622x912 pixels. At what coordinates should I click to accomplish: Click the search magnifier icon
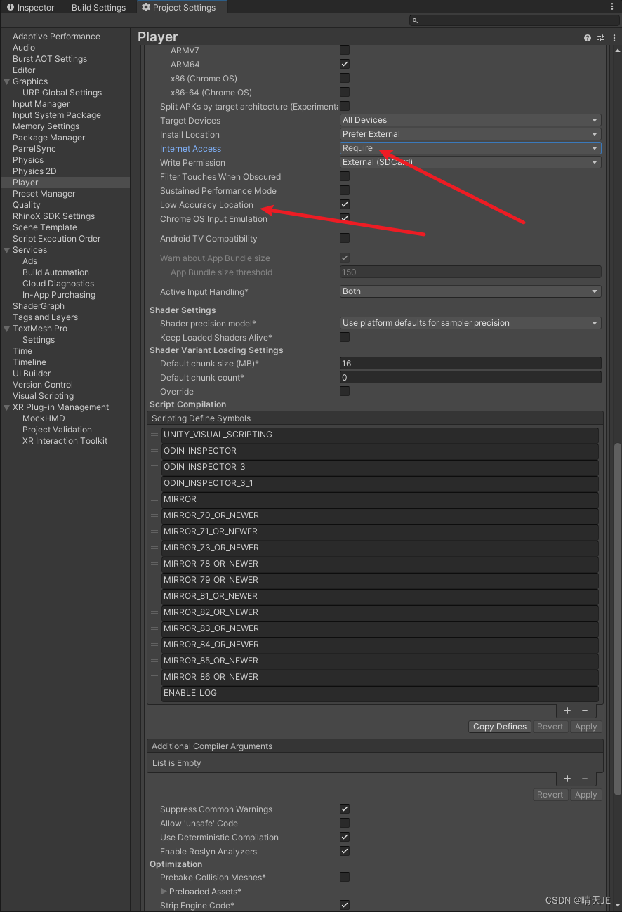point(413,20)
